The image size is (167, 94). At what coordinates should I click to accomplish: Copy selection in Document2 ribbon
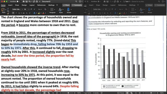tap(8, 11)
